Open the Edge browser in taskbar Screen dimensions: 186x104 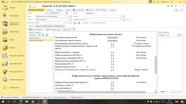pos(21,101)
